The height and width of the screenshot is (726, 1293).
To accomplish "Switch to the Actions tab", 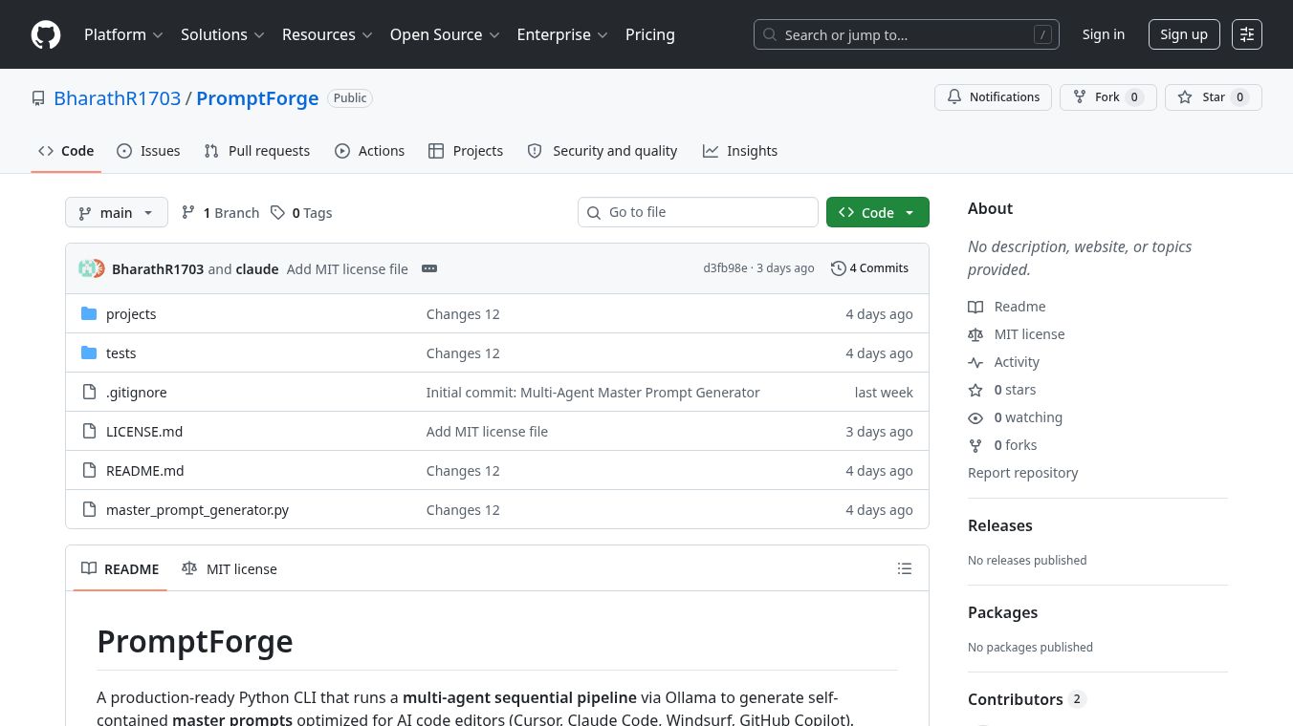I will [369, 151].
